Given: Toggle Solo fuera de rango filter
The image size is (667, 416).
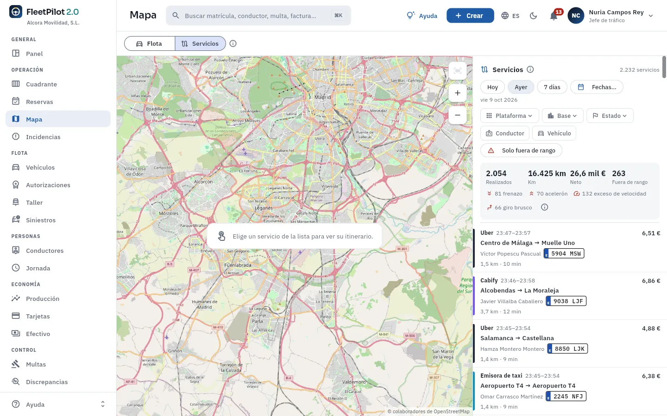Looking at the screenshot, I should coord(522,150).
